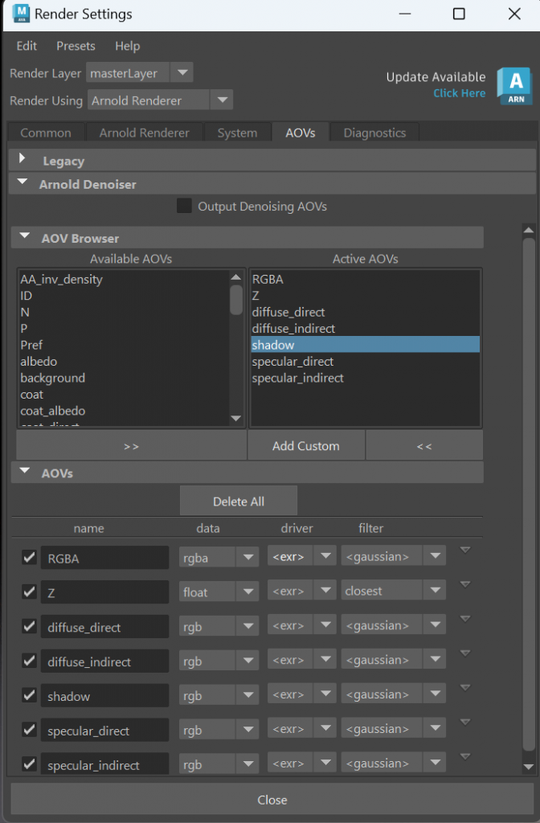The image size is (540, 823).
Task: Open the options arrow for diffuse_direct row
Action: (465, 619)
